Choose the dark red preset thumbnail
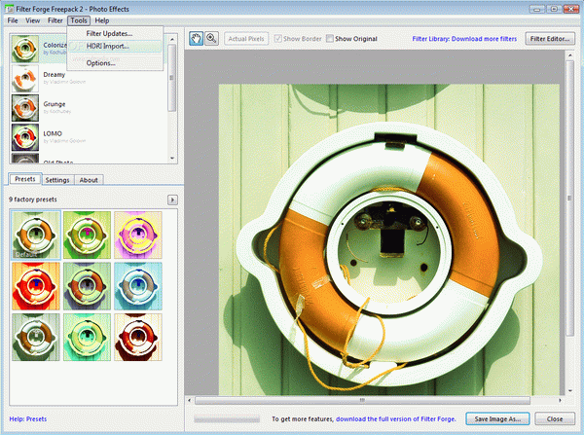The image size is (584, 435). click(x=138, y=337)
